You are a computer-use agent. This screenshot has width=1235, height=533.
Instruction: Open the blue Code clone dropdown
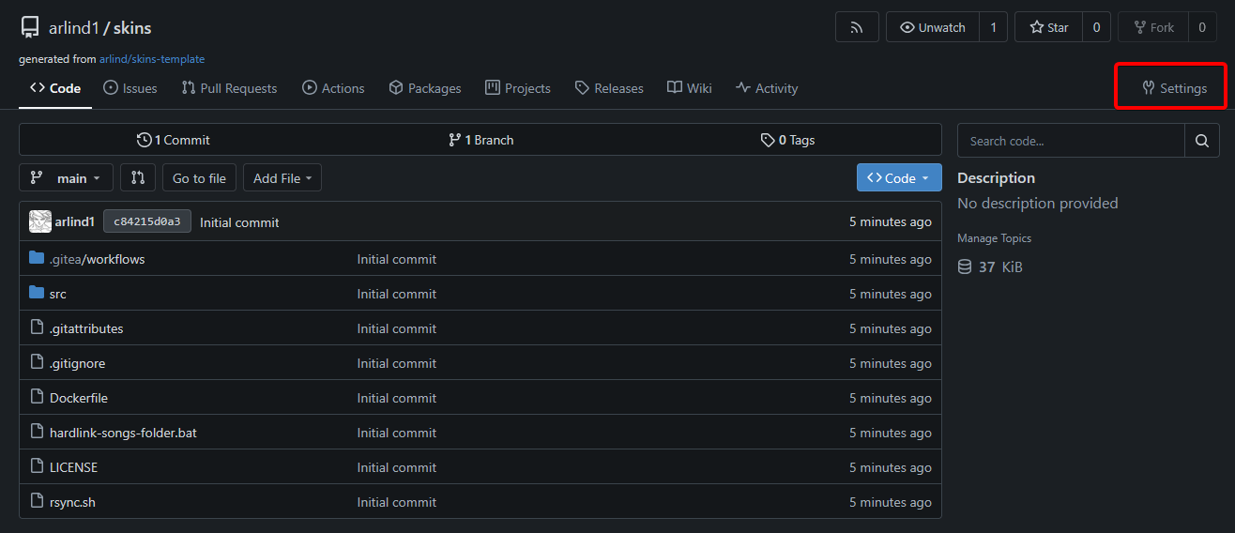[898, 178]
